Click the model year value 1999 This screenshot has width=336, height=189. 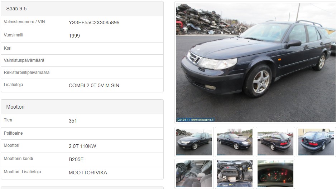[74, 36]
